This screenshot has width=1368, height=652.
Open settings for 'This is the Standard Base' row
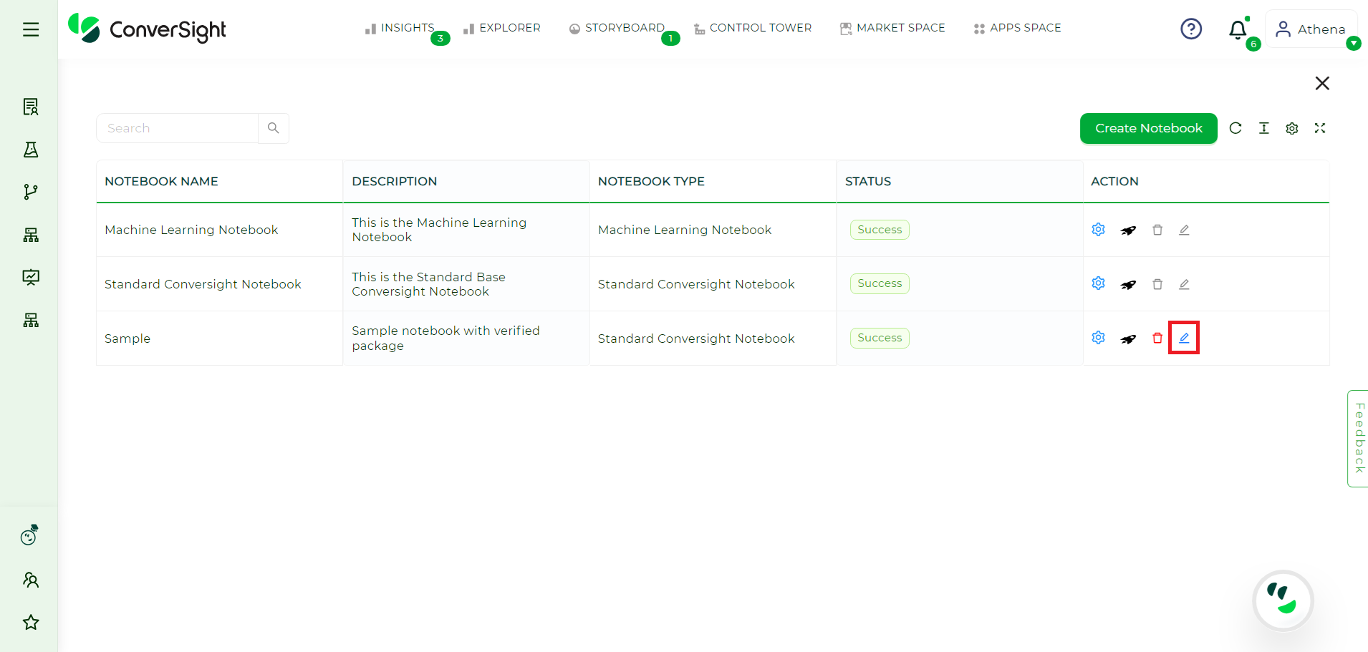click(1098, 283)
